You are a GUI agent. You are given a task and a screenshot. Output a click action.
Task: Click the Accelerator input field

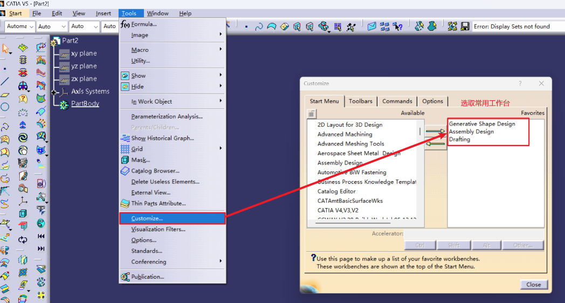(474, 234)
